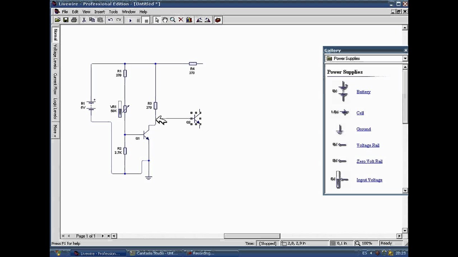458x257 pixels.
Task: Click the canvas horizontal scrollbar thumb
Action: point(252,236)
